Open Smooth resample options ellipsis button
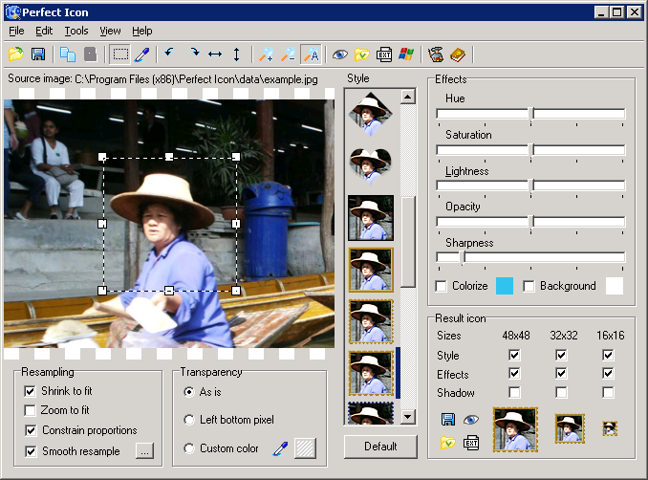Viewport: 648px width, 480px height. click(x=143, y=450)
